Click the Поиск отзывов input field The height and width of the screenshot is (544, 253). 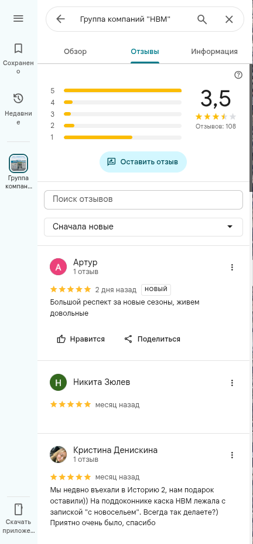(x=143, y=200)
